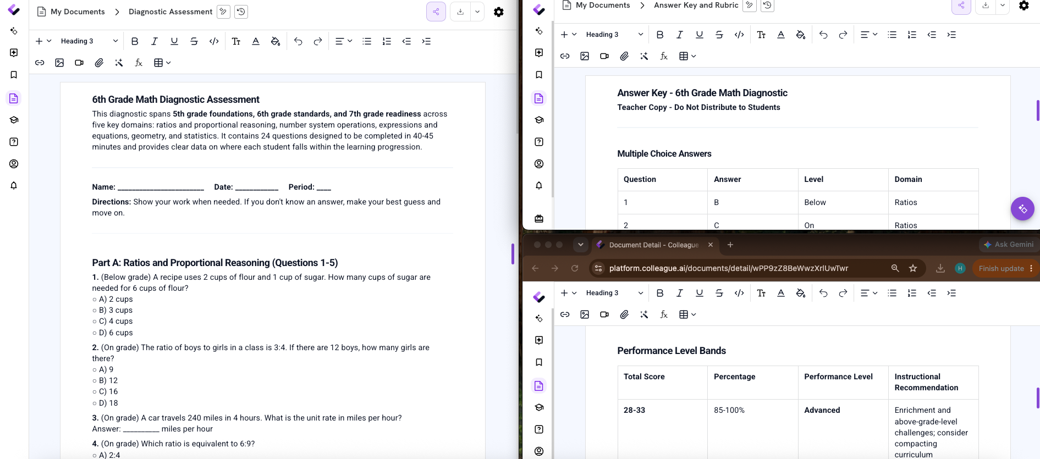1040x459 pixels.
Task: Click the Performance Level Bands window scrollbar thumb
Action: tap(1038, 398)
